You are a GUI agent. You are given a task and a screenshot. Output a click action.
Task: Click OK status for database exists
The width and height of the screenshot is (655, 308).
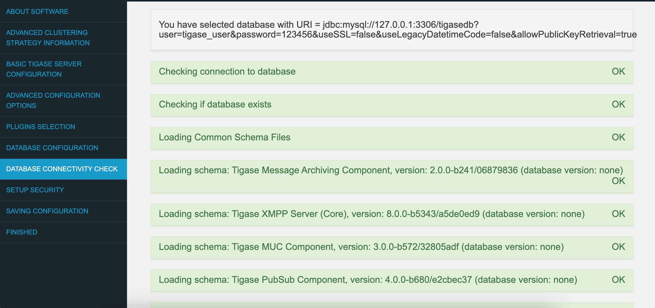(x=618, y=104)
